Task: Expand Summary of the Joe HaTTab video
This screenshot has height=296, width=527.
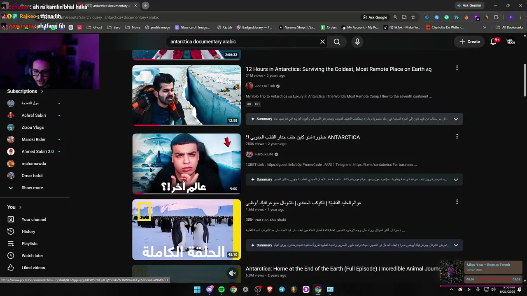Action: [x=456, y=119]
